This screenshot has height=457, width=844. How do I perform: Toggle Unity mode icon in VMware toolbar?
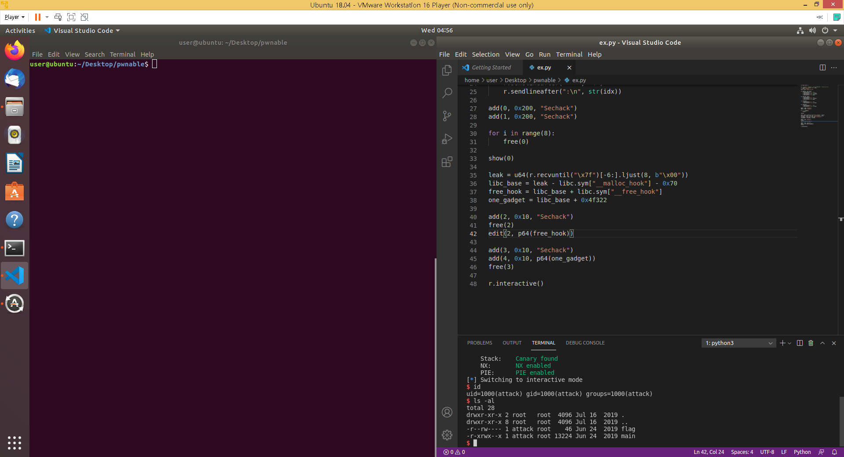84,17
